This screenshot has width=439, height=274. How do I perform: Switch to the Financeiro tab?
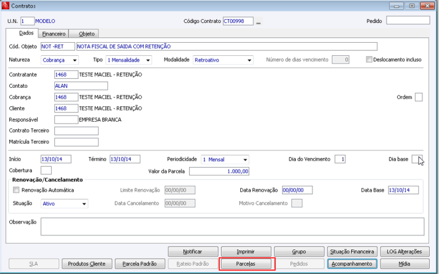point(53,33)
